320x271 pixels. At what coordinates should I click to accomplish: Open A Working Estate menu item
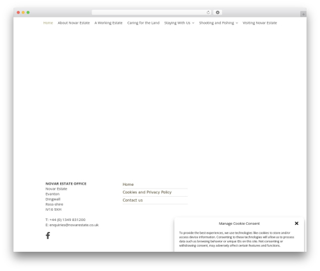pos(108,23)
